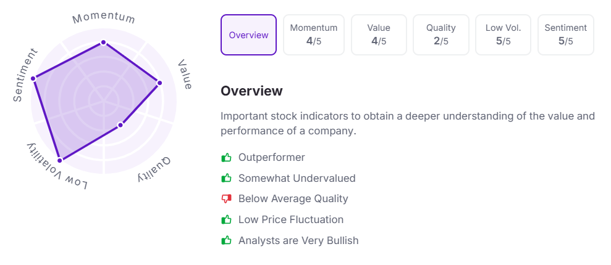Image resolution: width=611 pixels, height=265 pixels.
Task: Click the Analysts are Very Bullish text
Action: click(298, 240)
